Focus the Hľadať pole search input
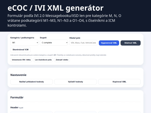Image resolution: width=151 pixels, height=113 pixels. click(83, 43)
